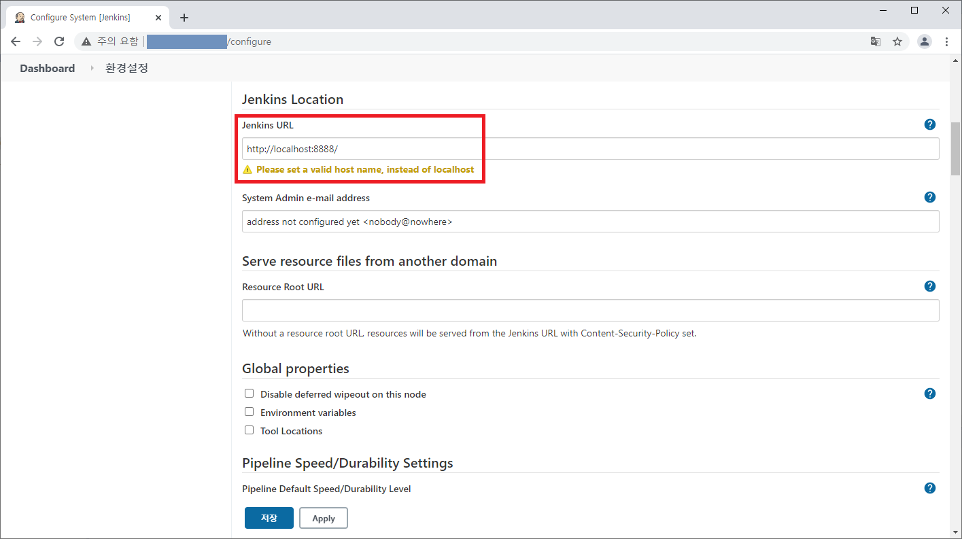Open Chrome three-dot menu

click(x=946, y=41)
